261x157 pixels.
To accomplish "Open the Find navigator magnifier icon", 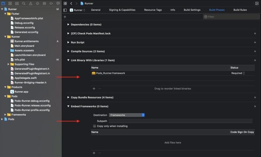I will pos(24,3).
